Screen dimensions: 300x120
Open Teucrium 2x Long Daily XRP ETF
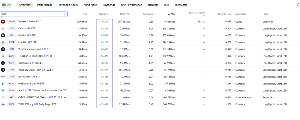click(x=35, y=56)
